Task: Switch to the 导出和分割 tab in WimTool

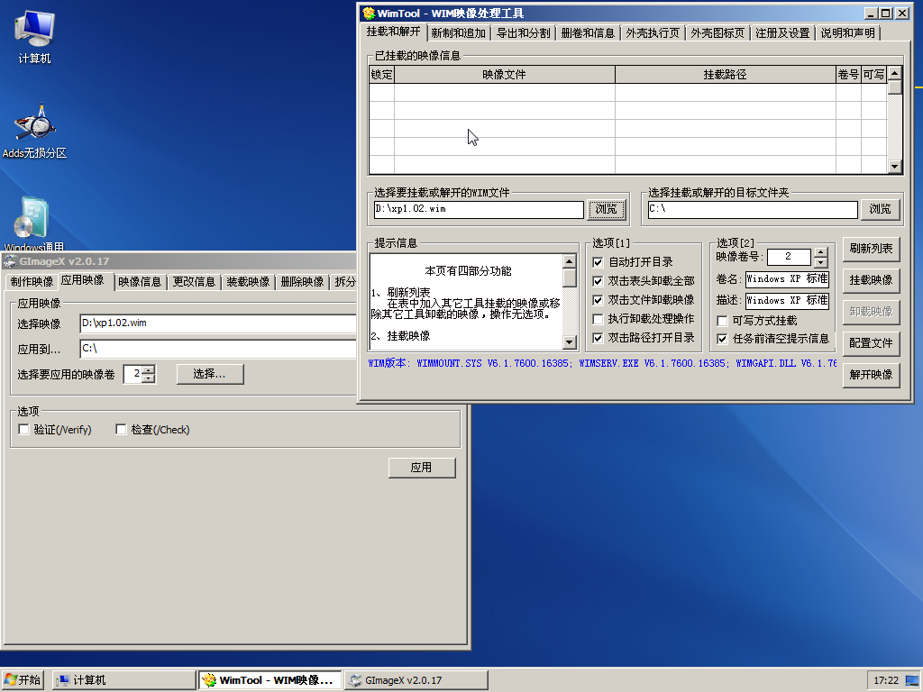Action: pyautogui.click(x=523, y=33)
